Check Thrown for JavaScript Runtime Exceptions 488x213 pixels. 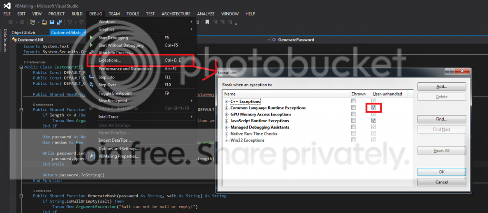pyautogui.click(x=353, y=120)
